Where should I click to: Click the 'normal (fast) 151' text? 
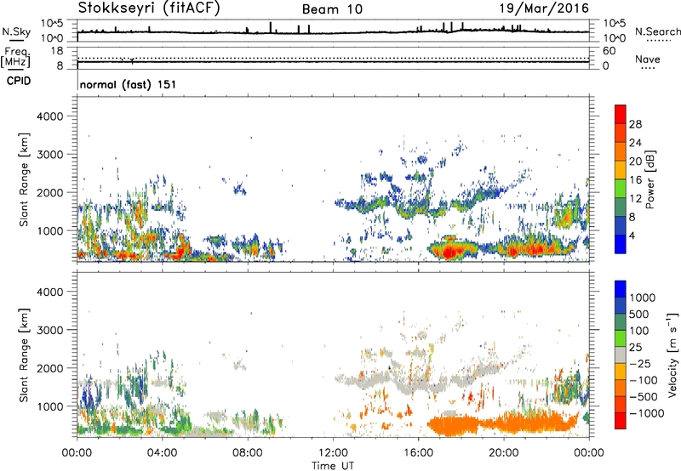coord(129,84)
